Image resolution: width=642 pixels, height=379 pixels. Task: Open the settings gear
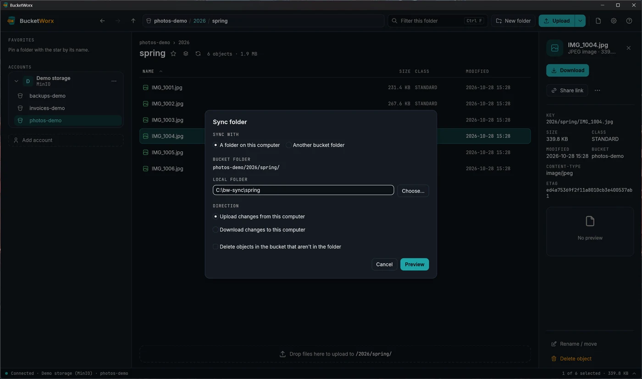click(x=614, y=21)
